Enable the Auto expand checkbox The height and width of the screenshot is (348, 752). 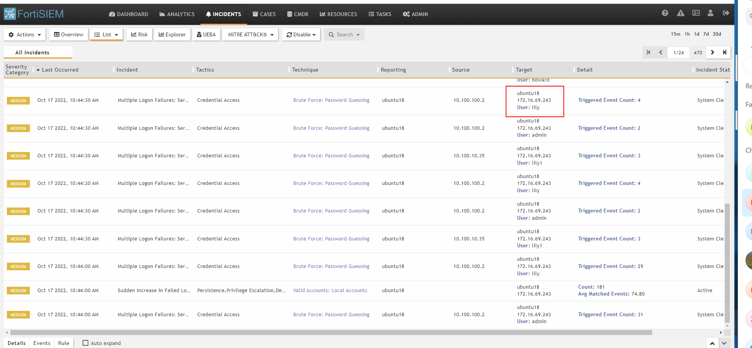click(85, 343)
